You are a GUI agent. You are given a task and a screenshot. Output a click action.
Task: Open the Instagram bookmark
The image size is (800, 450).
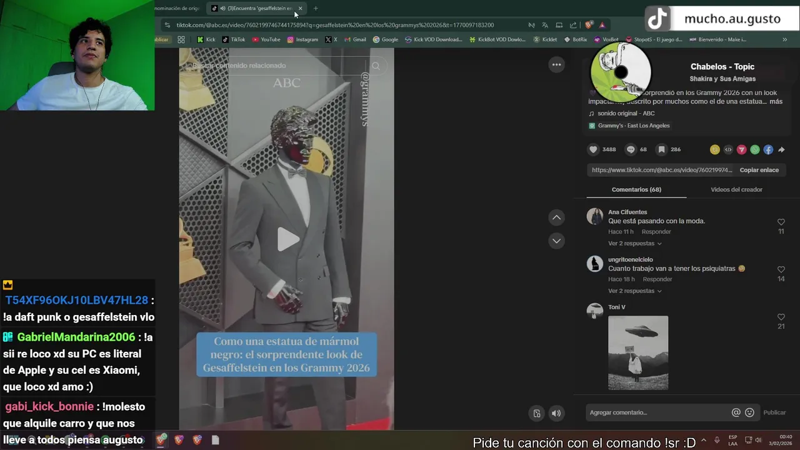tap(302, 39)
